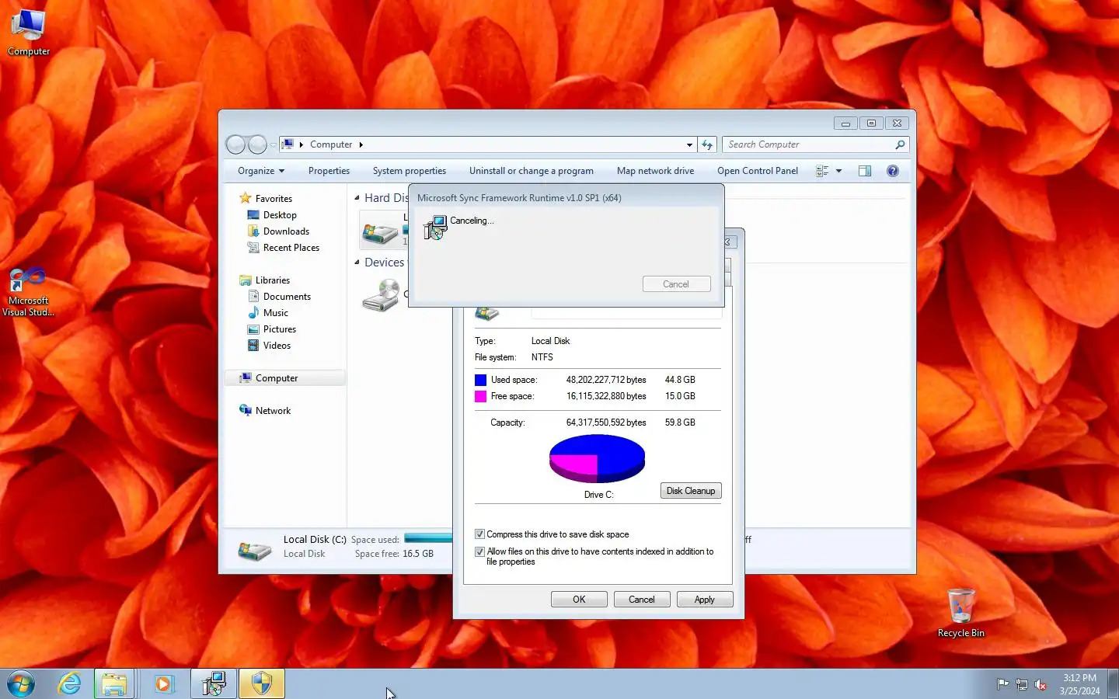Show the preview pane icon
The width and height of the screenshot is (1119, 699).
(x=865, y=171)
